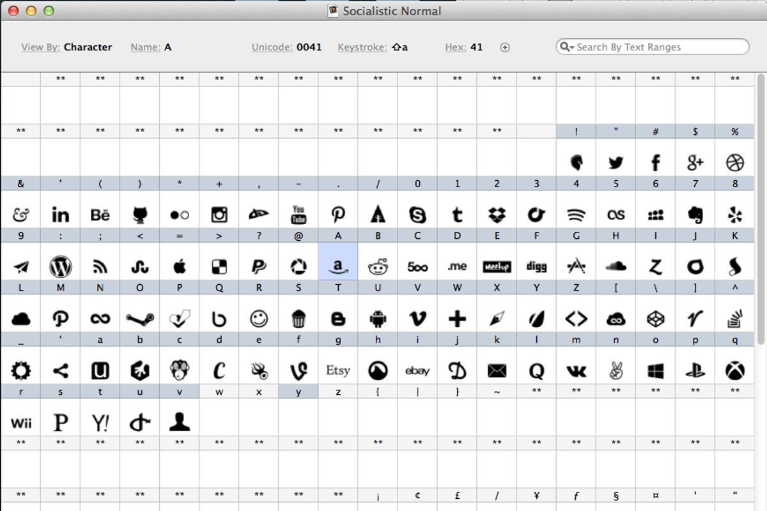
Task: Select the Wii glyph
Action: (x=21, y=423)
